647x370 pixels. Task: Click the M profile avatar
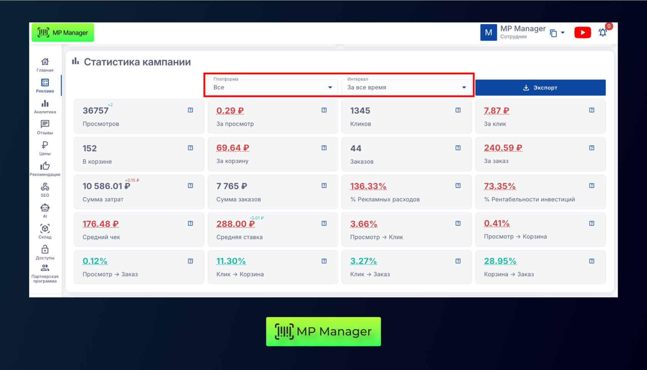pyautogui.click(x=488, y=33)
